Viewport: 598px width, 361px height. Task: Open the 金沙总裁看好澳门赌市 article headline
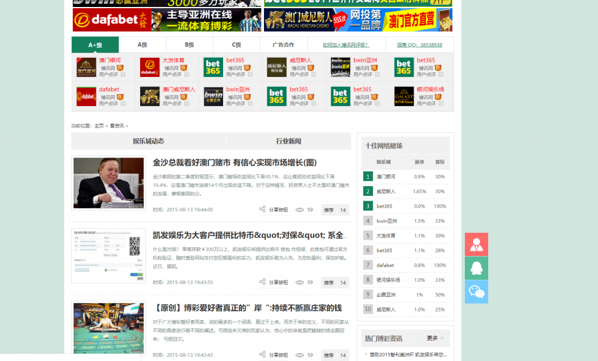point(234,163)
